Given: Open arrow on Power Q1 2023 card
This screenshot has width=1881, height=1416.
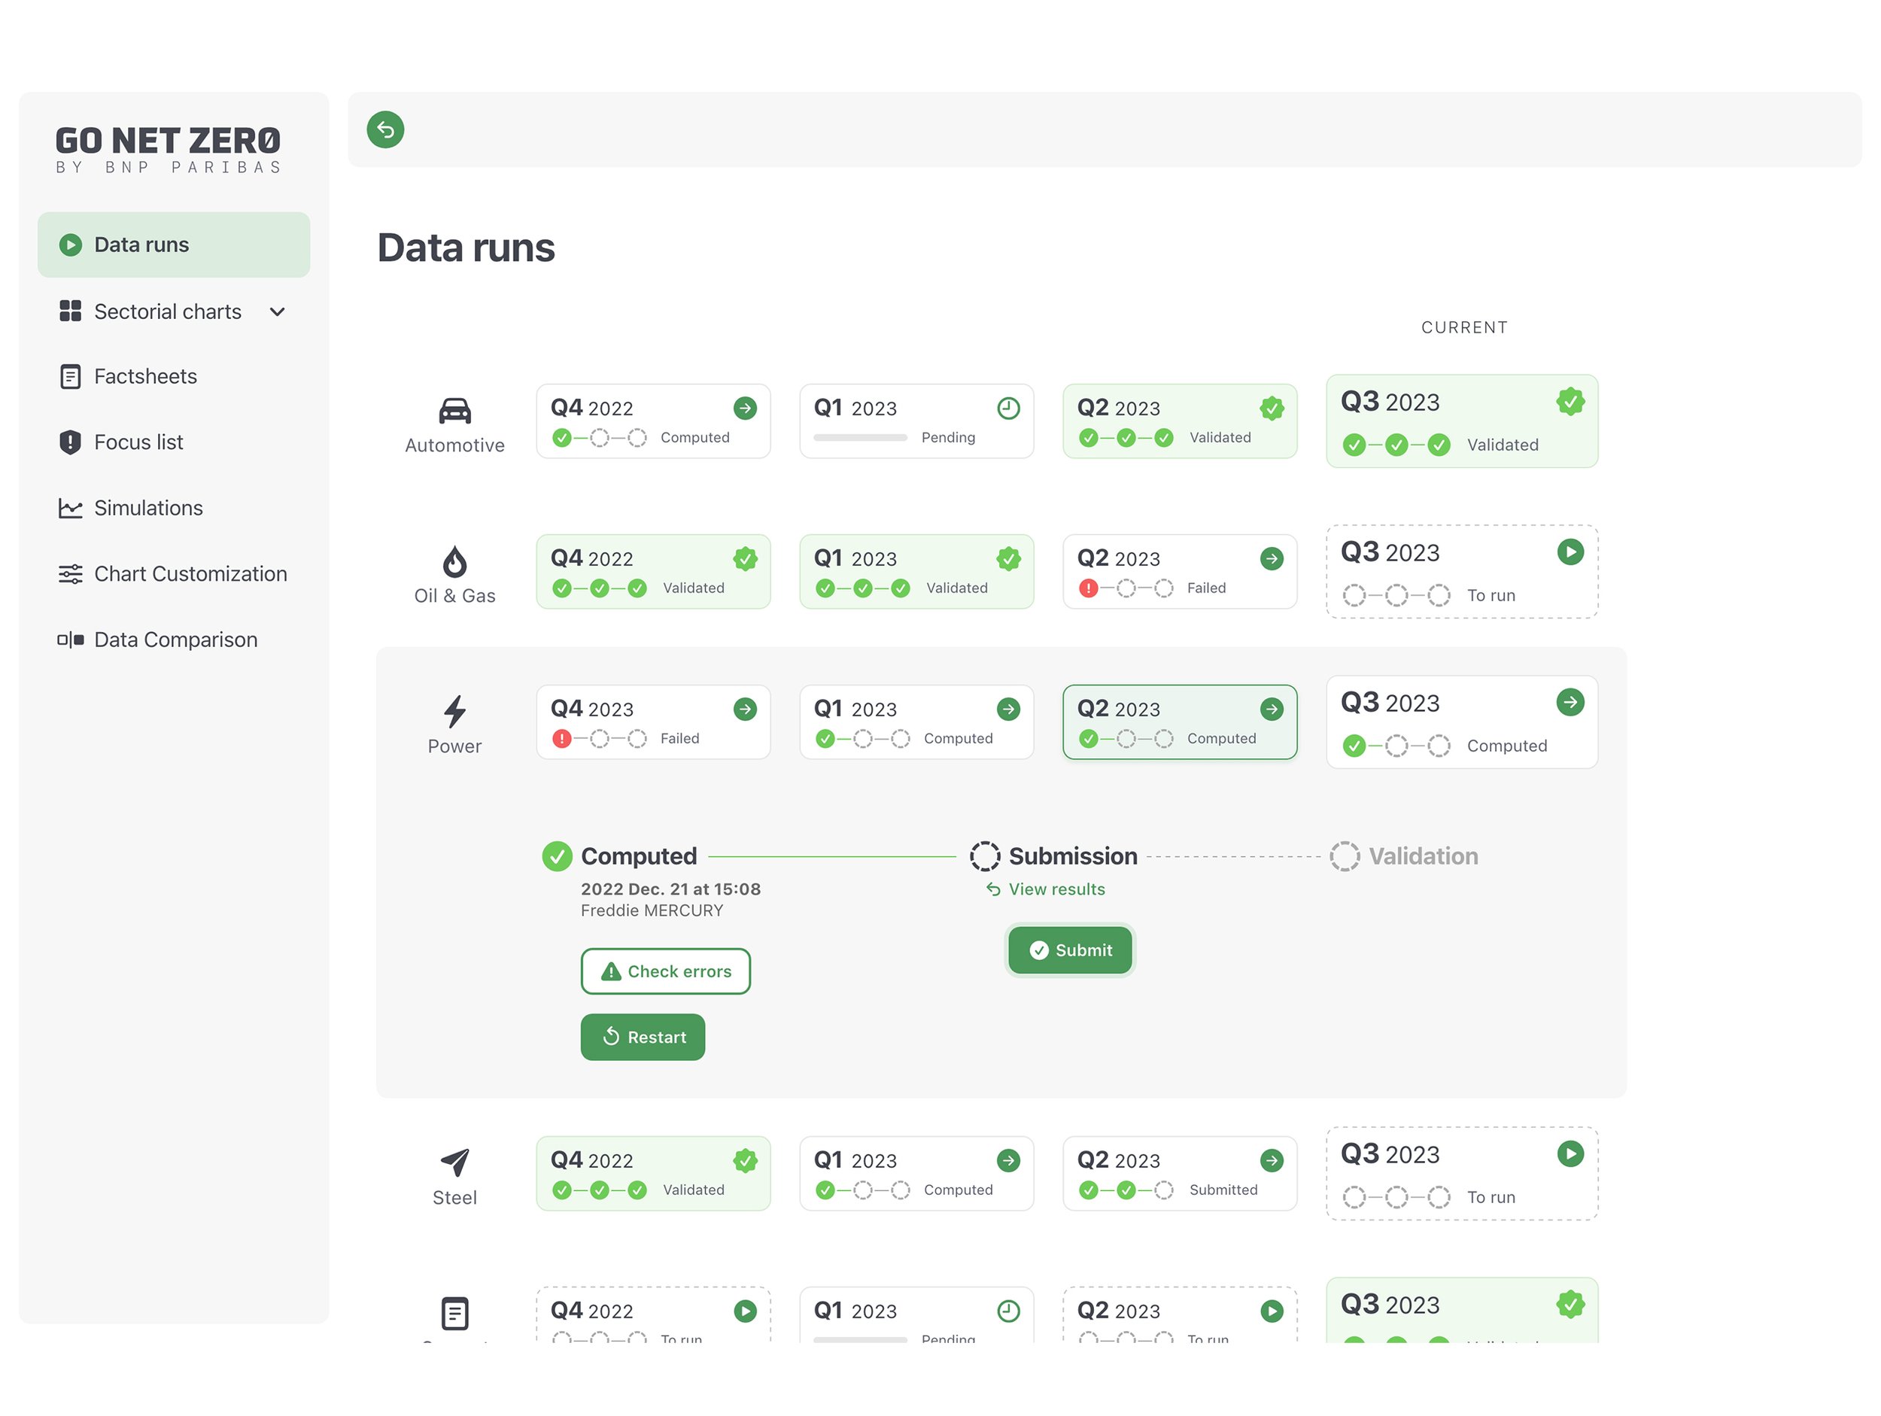Looking at the screenshot, I should pos(1008,710).
